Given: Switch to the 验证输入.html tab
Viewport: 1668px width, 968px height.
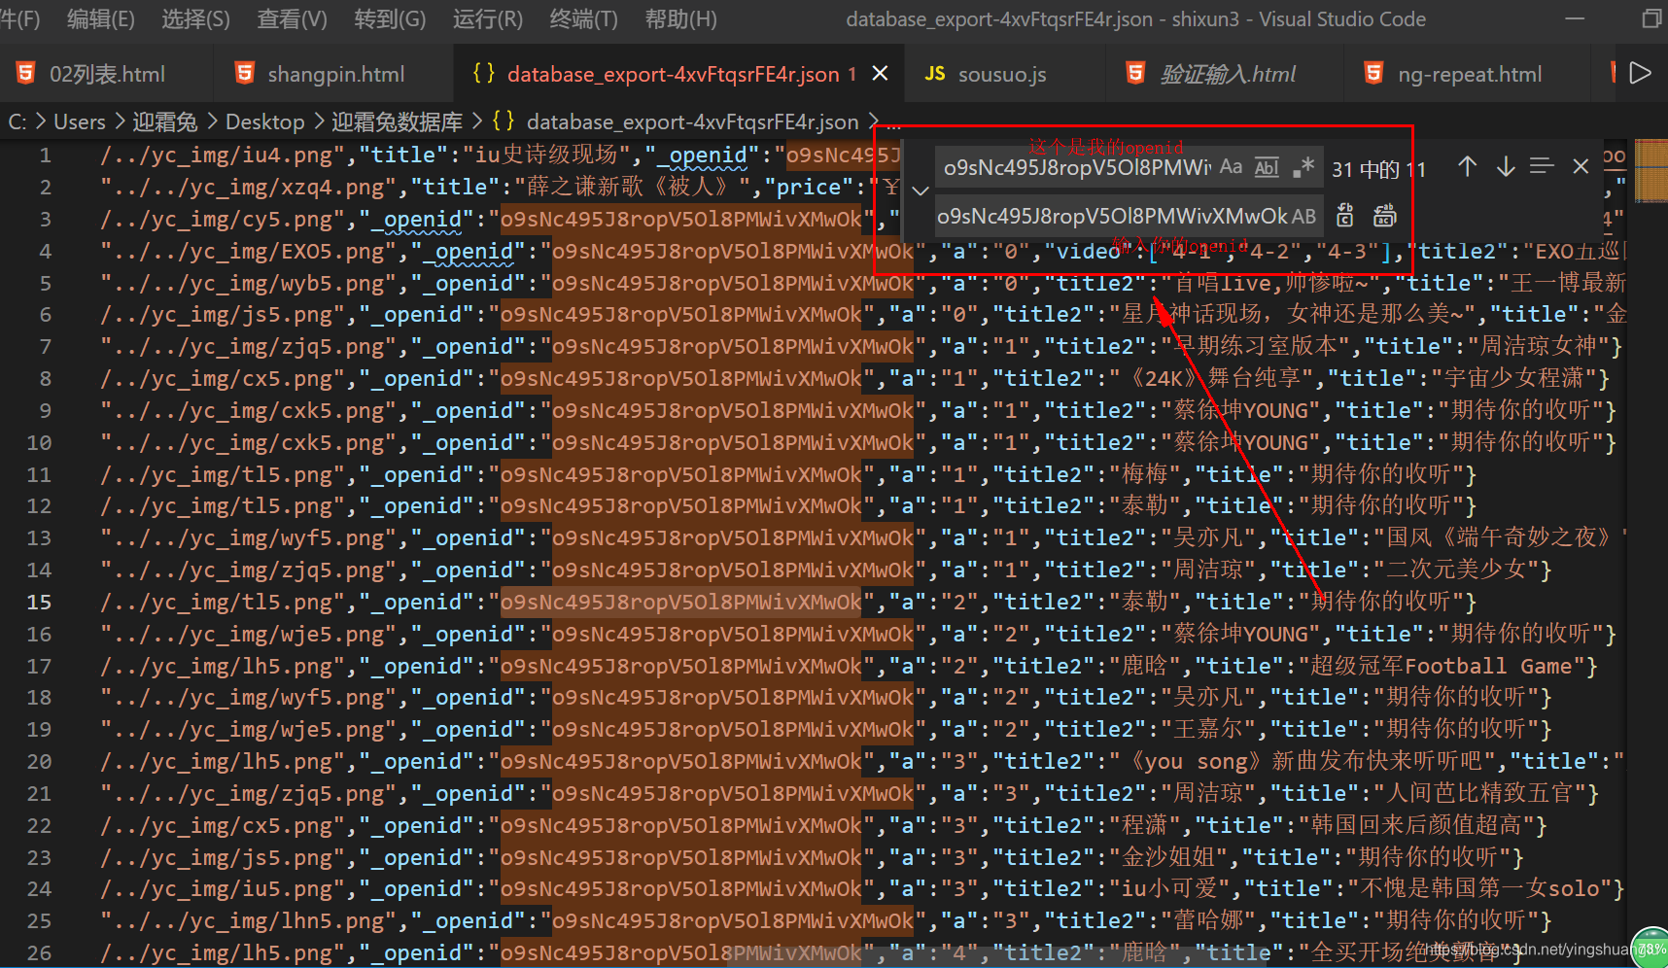Looking at the screenshot, I should [x=1227, y=74].
